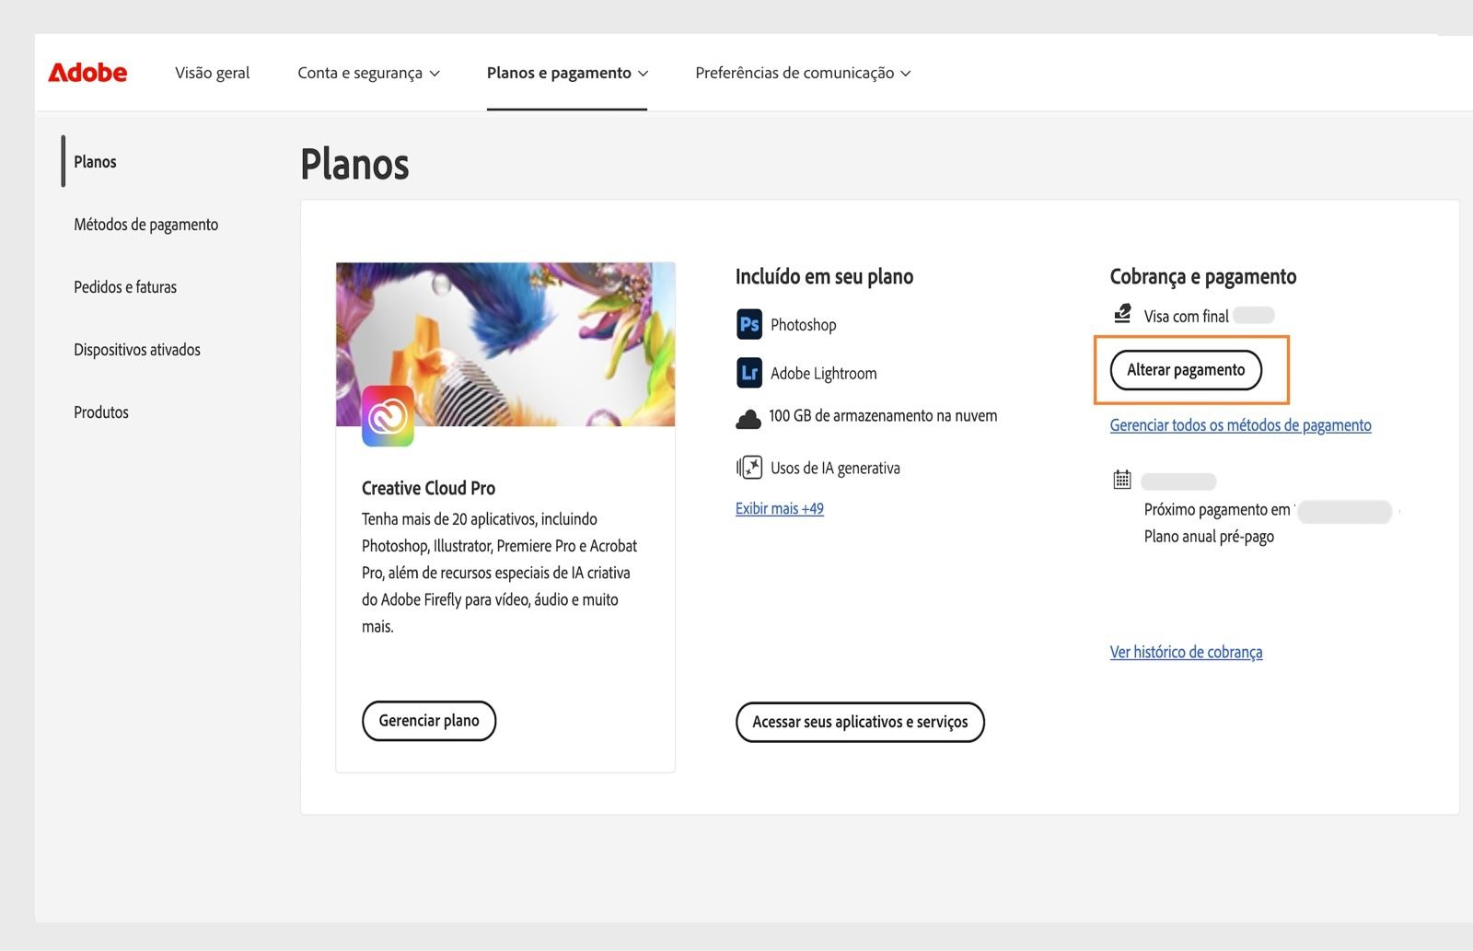Select Produtos in the sidebar
This screenshot has width=1473, height=951.
click(101, 412)
